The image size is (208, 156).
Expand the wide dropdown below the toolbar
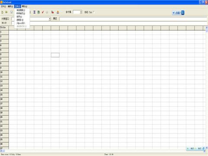pyautogui.click(x=50, y=19)
